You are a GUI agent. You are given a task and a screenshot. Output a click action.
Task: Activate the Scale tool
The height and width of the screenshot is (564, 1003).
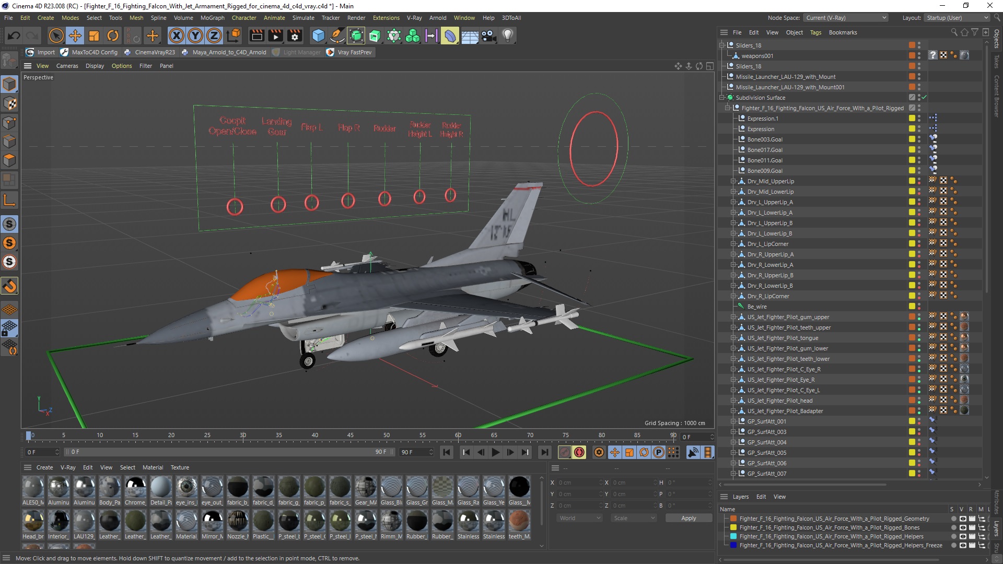coord(94,36)
